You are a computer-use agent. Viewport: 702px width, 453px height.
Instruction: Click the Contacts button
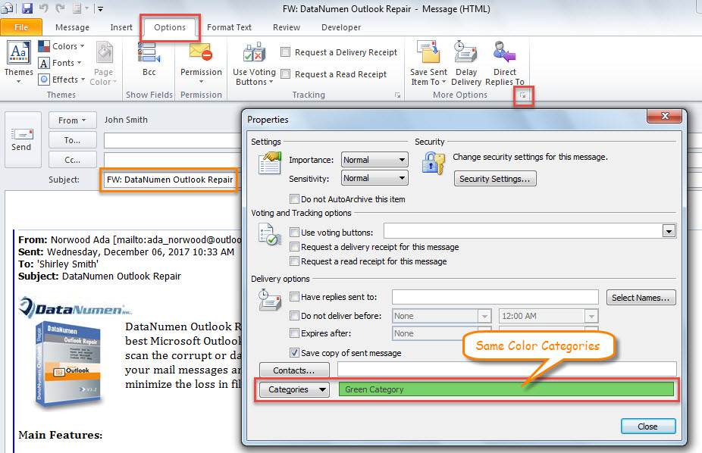tap(294, 370)
